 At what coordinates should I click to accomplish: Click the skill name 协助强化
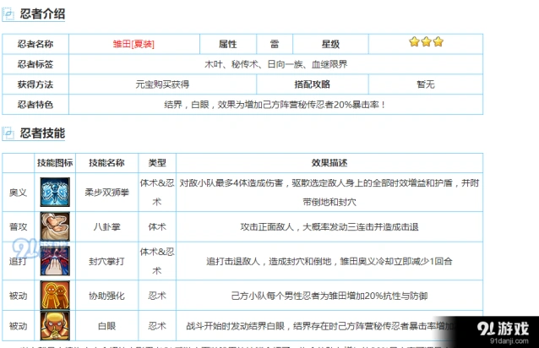click(107, 296)
